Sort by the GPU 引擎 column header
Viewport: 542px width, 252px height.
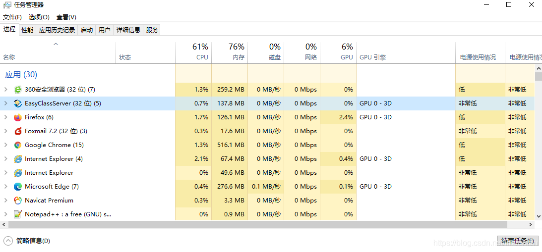[406, 53]
